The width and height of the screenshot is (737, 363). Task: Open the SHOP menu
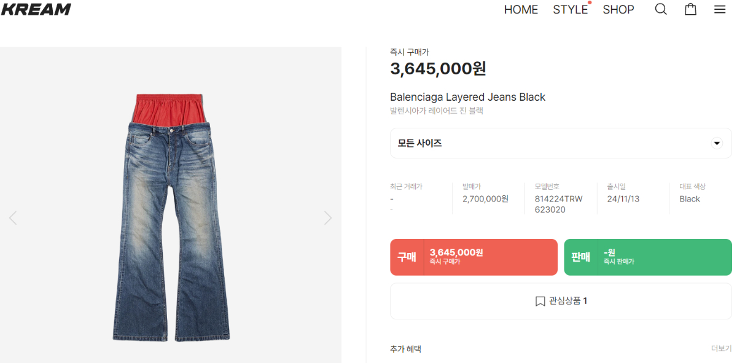click(618, 10)
